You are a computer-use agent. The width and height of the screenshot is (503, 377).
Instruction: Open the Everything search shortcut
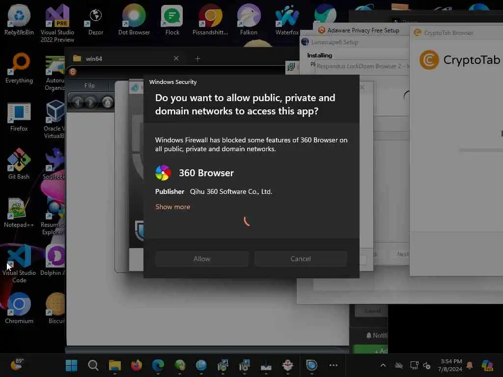(19, 68)
